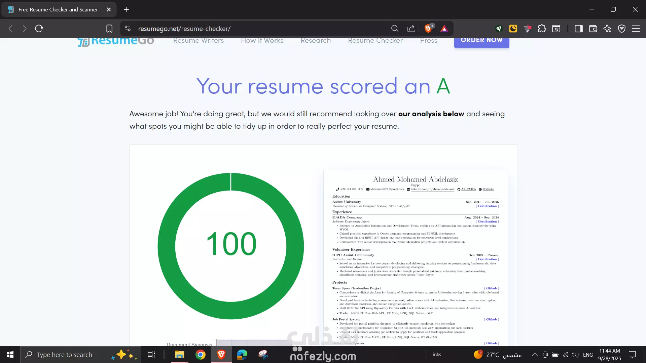This screenshot has height=363, width=646.
Task: Open the taskbar clock showing 11:44 AM
Action: coord(609,355)
